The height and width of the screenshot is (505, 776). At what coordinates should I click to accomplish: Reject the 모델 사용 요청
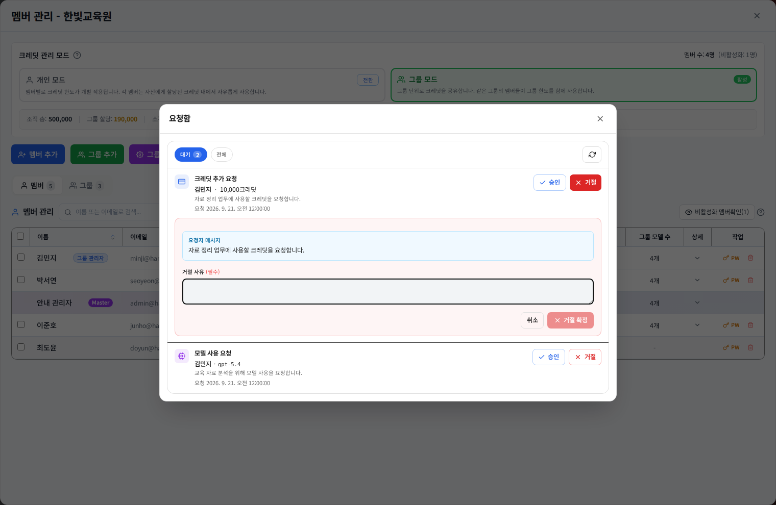tap(585, 357)
